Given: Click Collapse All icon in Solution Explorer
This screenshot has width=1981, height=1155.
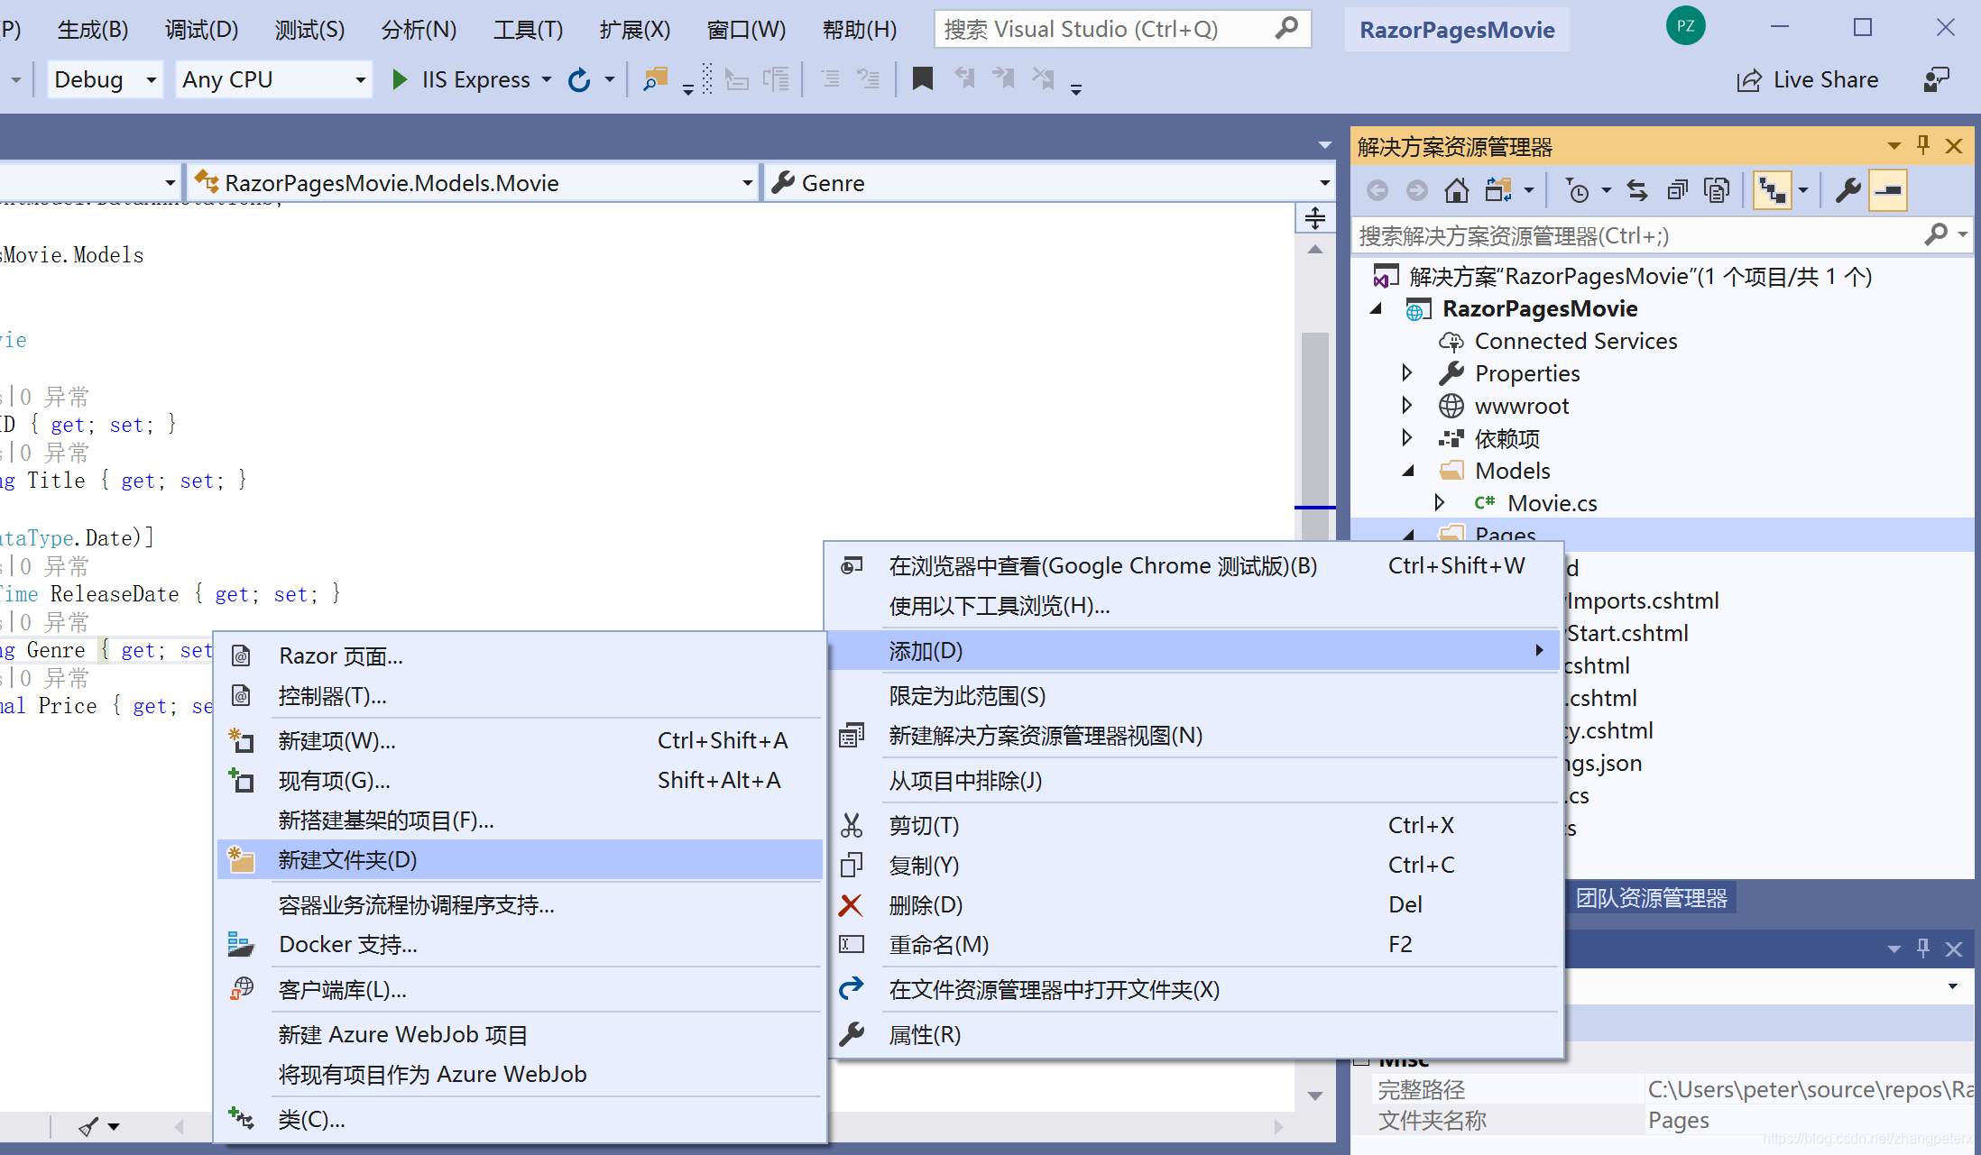Looking at the screenshot, I should click(x=1677, y=190).
